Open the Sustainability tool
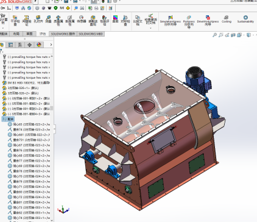The width and height of the screenshot is (257, 222). pyautogui.click(x=245, y=19)
